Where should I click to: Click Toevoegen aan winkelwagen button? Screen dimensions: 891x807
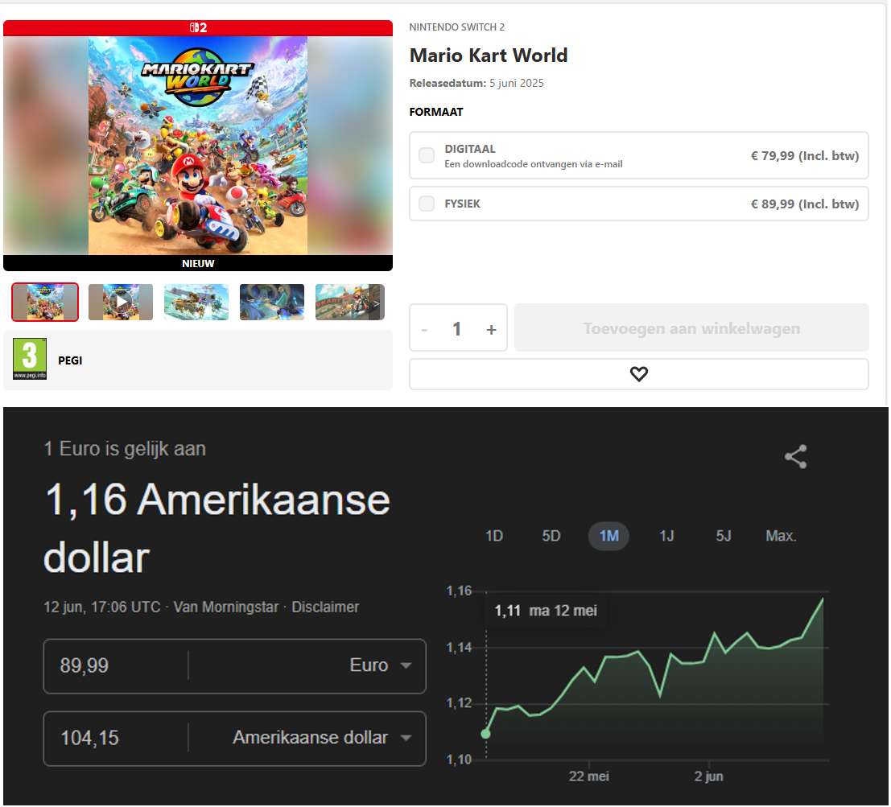[x=691, y=327]
